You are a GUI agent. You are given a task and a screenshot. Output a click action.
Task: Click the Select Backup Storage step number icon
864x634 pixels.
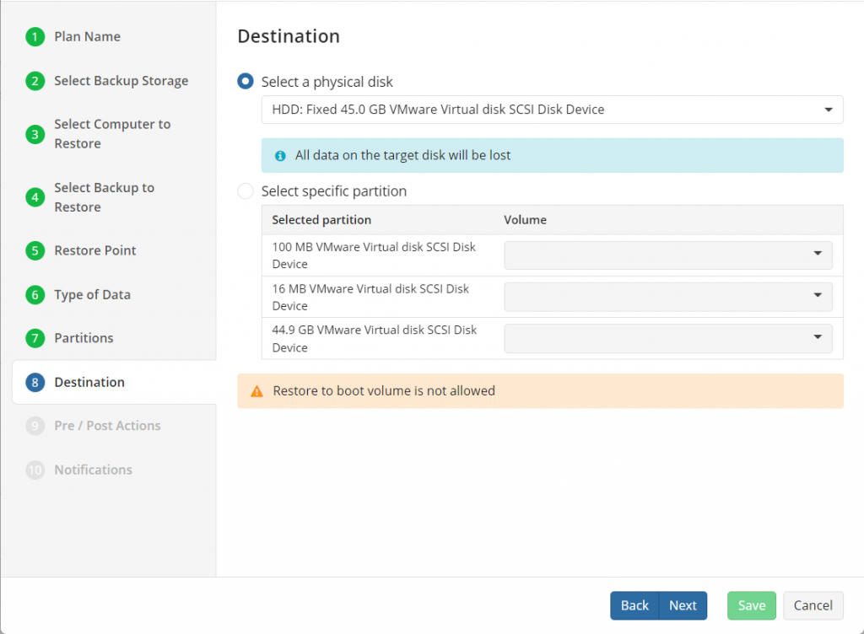point(35,81)
